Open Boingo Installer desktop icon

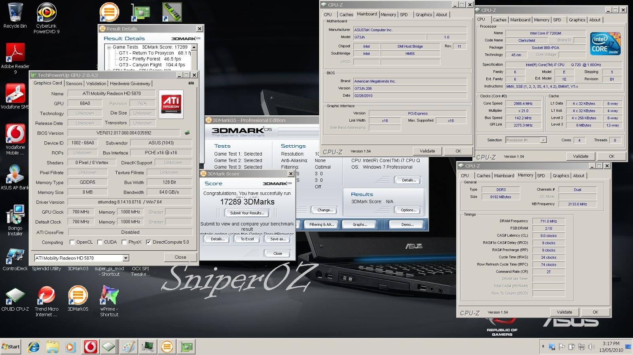[15, 220]
